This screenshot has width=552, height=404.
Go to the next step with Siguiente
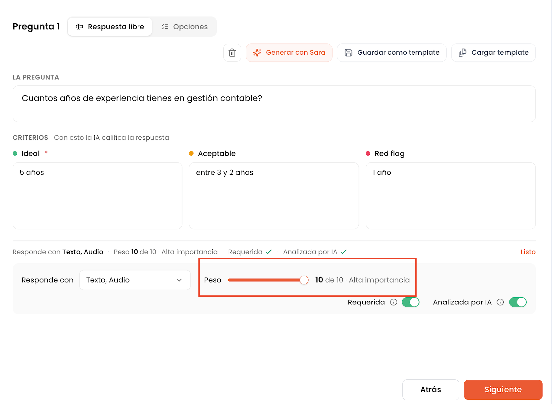(x=503, y=390)
